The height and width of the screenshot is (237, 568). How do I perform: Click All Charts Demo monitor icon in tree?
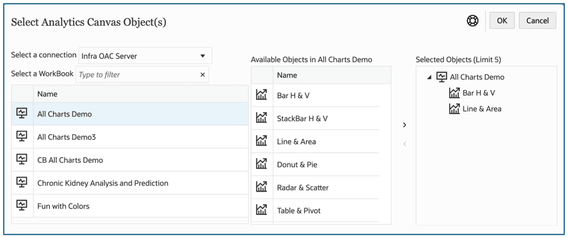442,76
